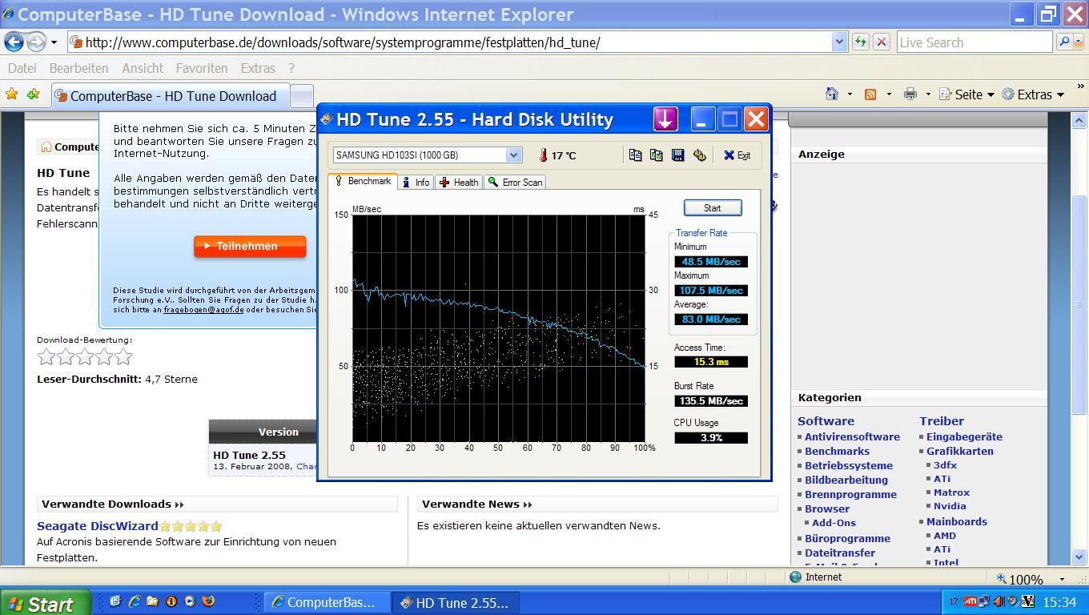
Task: Start the benchmark with the Start button
Action: tap(713, 208)
